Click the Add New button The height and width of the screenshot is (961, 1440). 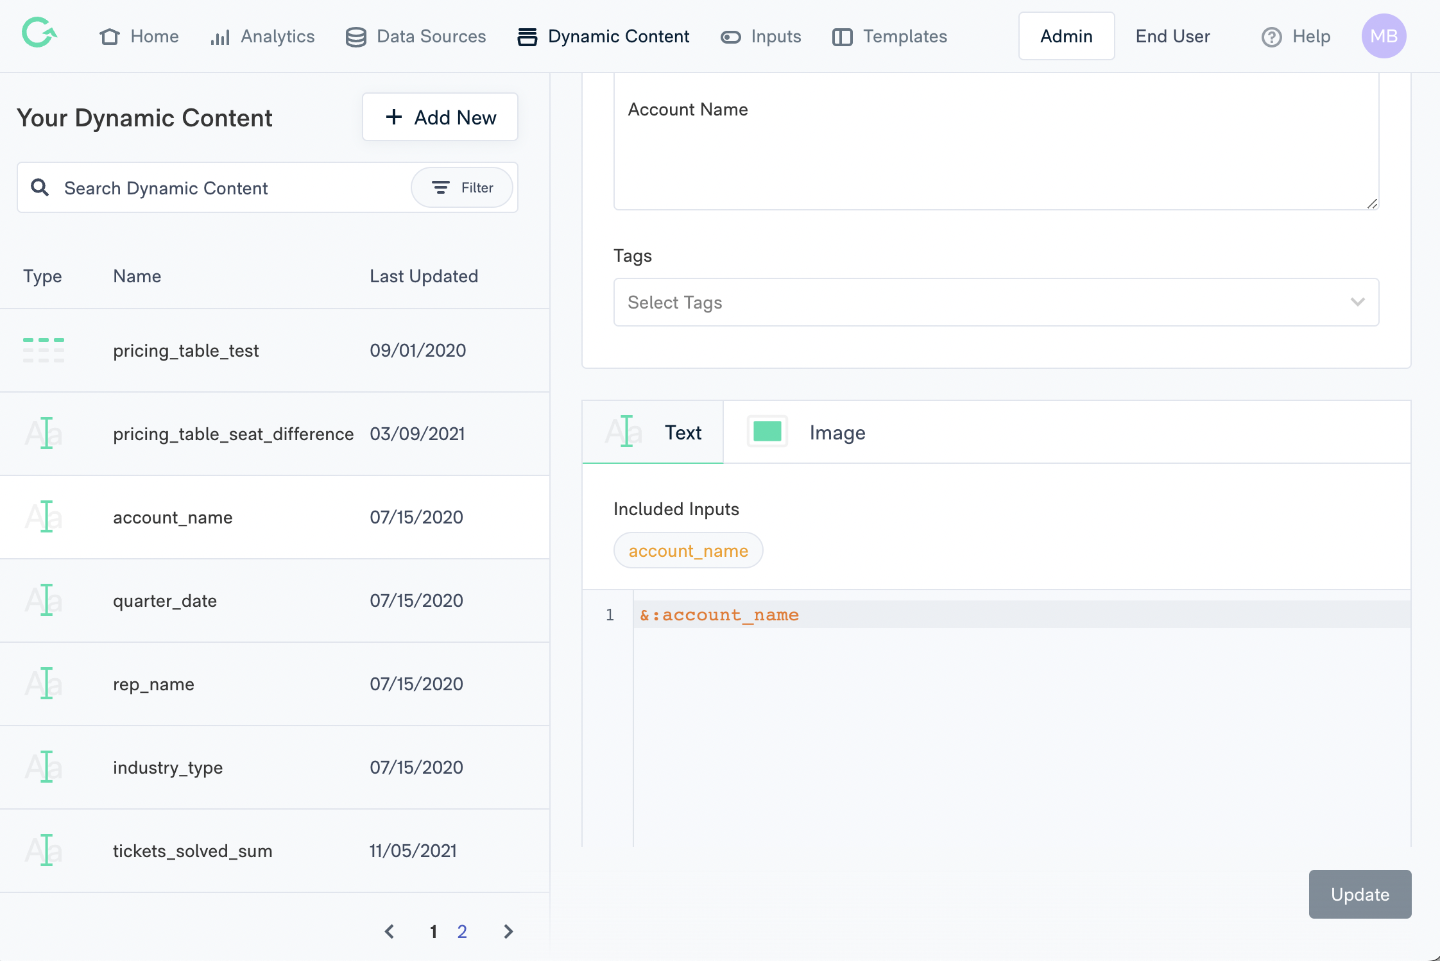(440, 117)
